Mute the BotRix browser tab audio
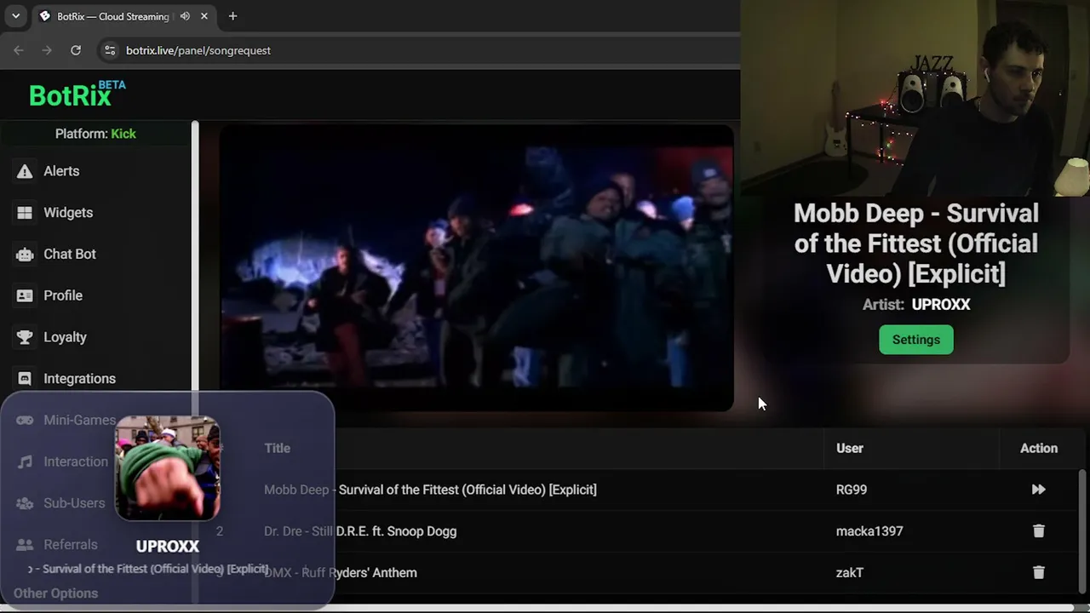This screenshot has height=613, width=1090. click(185, 16)
